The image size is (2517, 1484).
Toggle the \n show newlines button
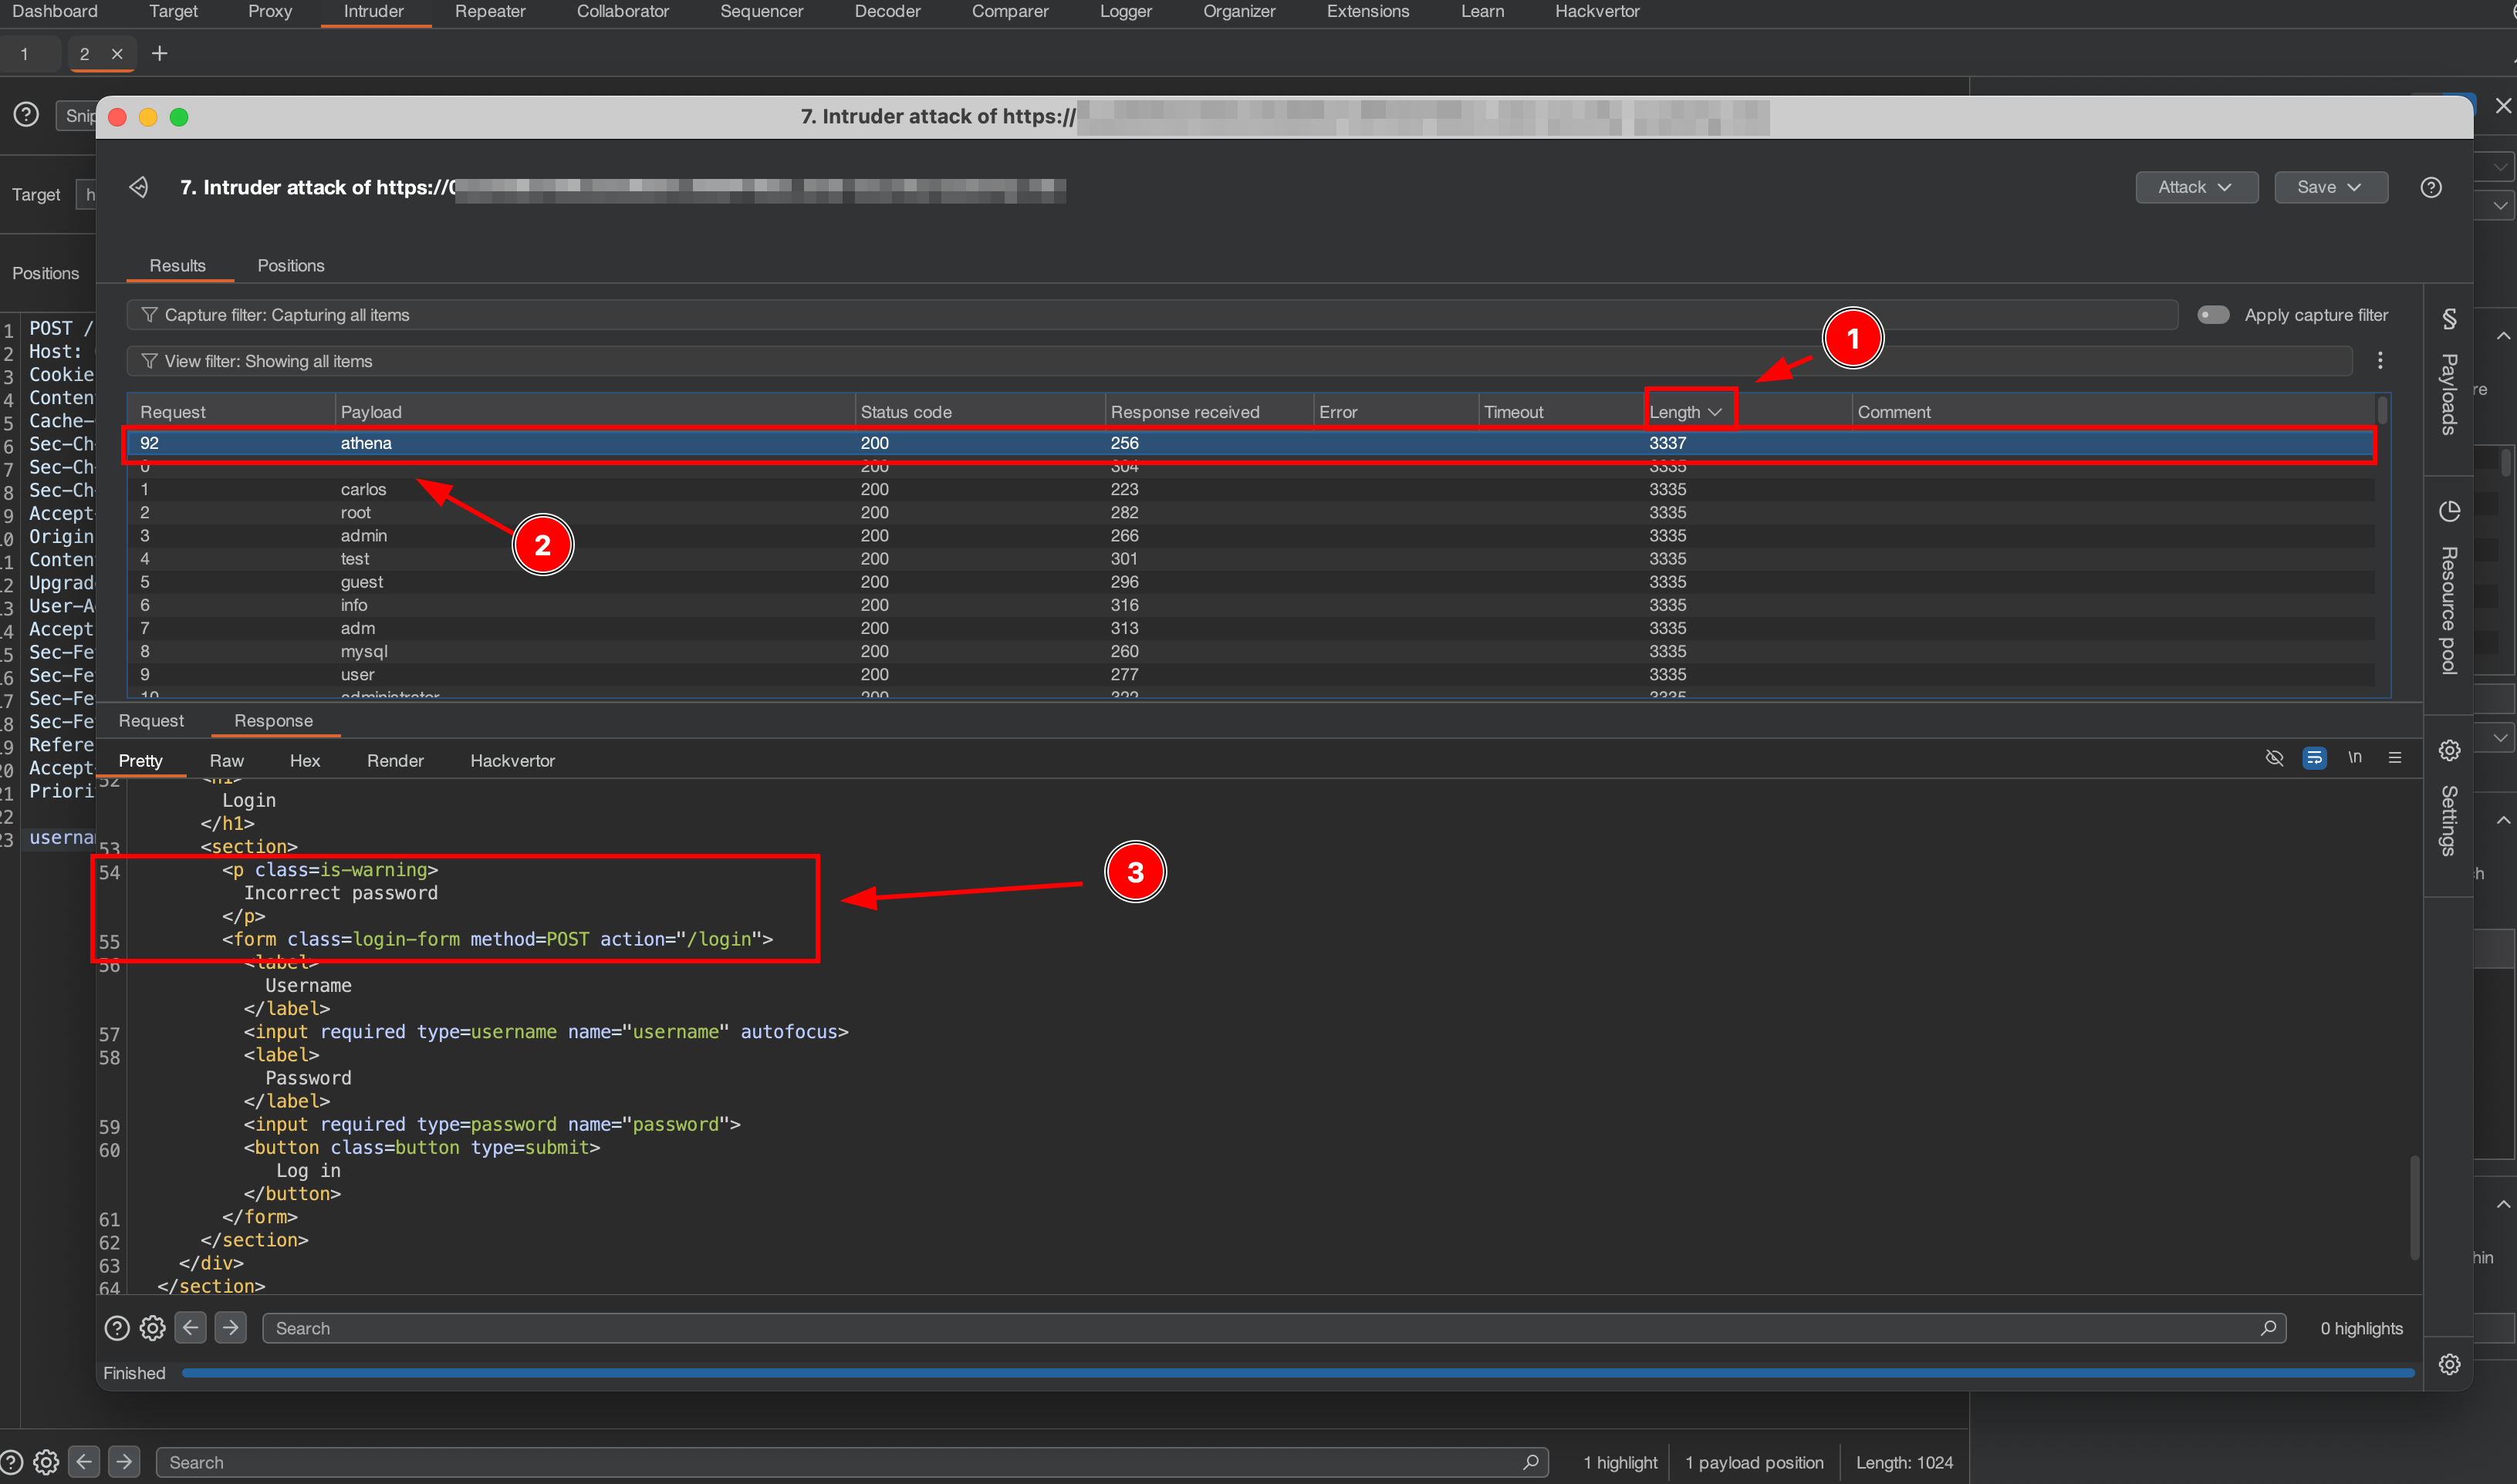(x=2355, y=757)
